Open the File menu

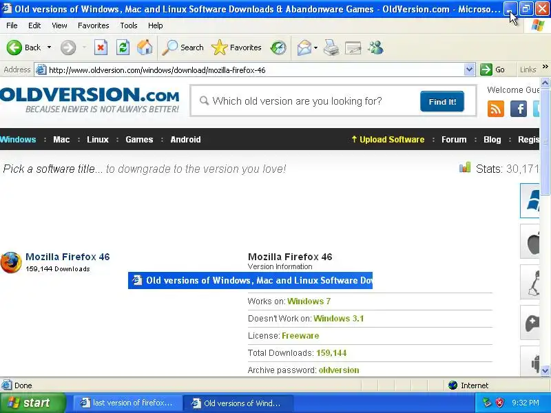coord(12,25)
